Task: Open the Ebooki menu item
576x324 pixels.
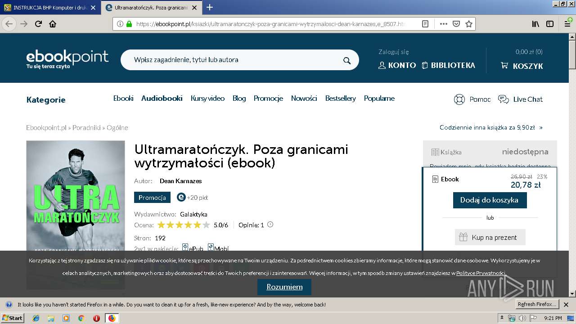Action: [123, 98]
